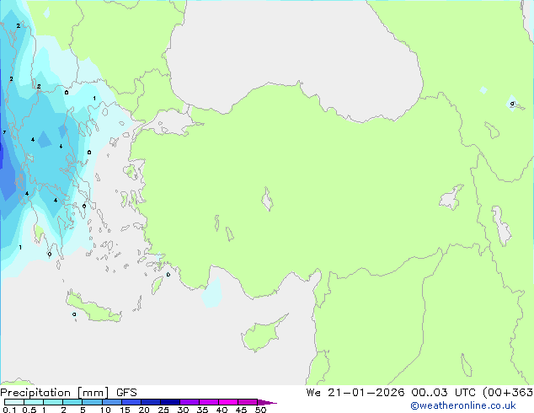The width and height of the screenshot is (534, 413).
Task: Pick the 15–20 mm legend color swatch
Action: click(x=131, y=402)
